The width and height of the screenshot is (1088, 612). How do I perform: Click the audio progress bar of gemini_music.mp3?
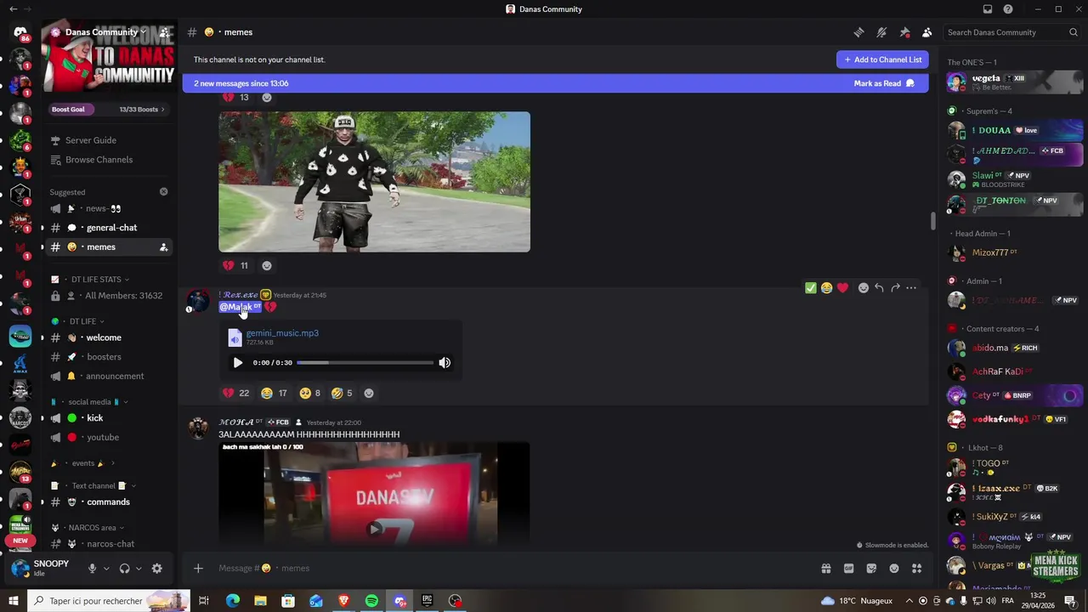tap(365, 363)
